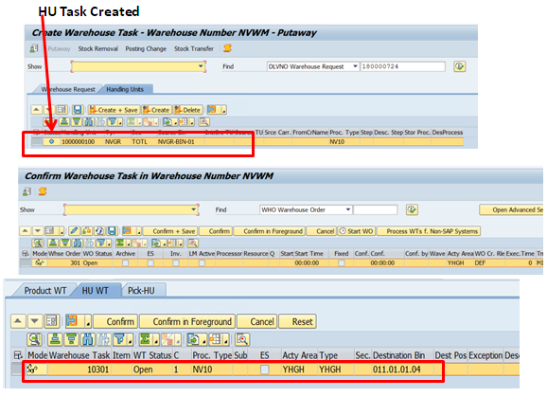Open the Pick-HU tab
The image size is (547, 397).
[x=141, y=291]
